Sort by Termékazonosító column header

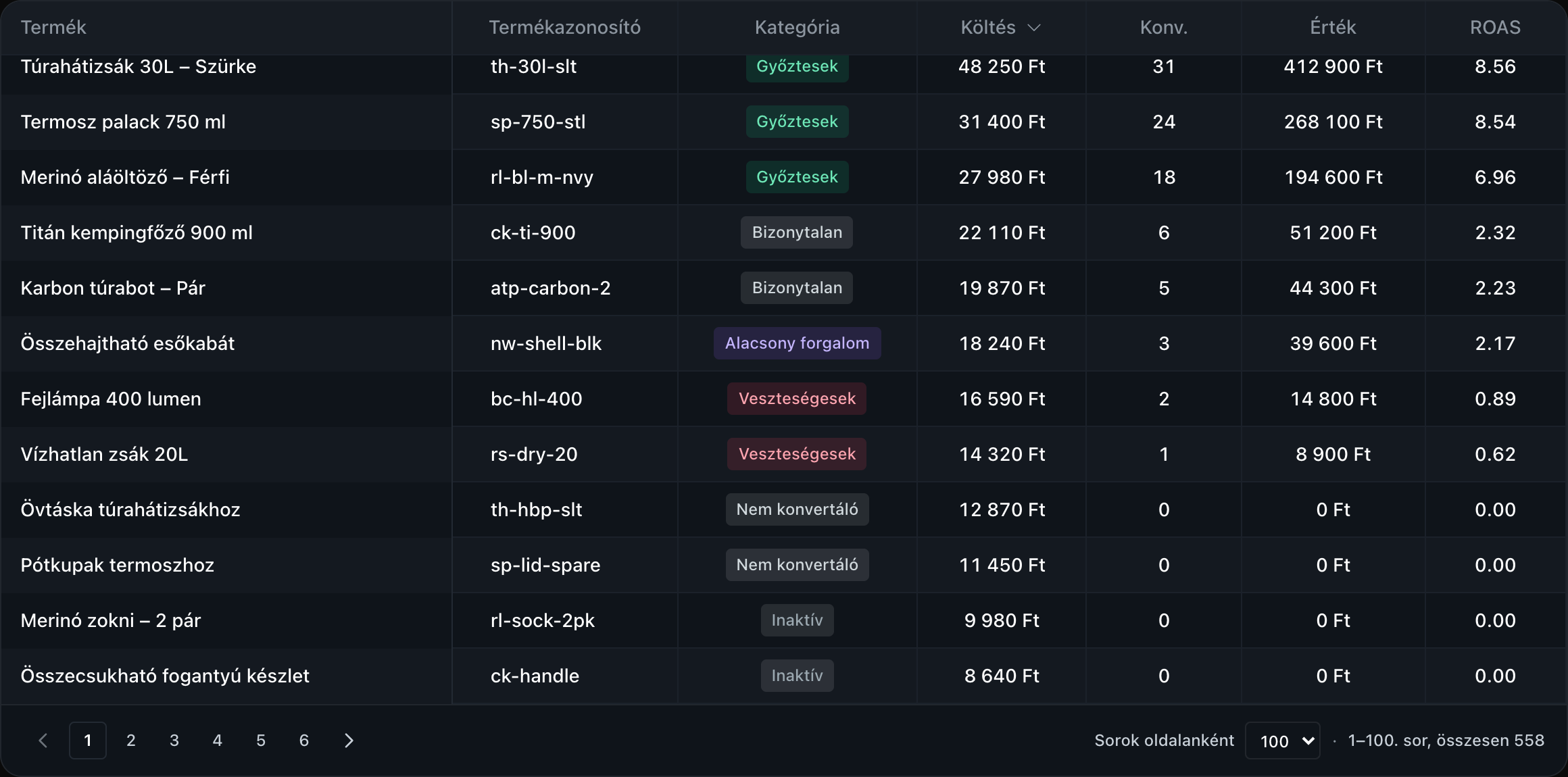point(564,28)
